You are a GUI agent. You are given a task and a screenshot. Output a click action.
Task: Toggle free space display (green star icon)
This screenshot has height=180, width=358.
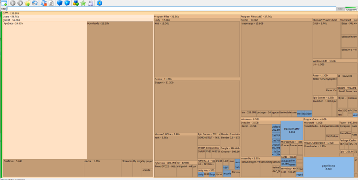[83, 3]
